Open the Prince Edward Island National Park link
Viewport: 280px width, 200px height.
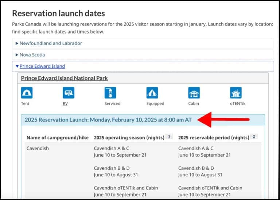tap(64, 78)
